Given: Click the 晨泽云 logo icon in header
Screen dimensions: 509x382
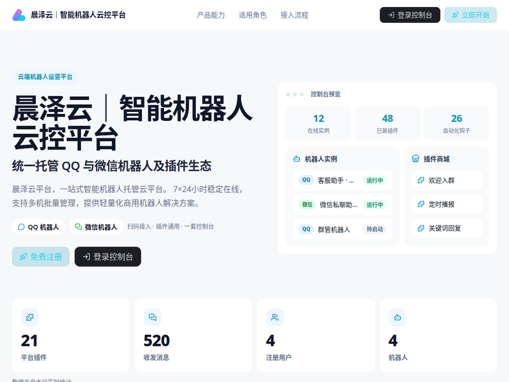Looking at the screenshot, I should click(19, 15).
